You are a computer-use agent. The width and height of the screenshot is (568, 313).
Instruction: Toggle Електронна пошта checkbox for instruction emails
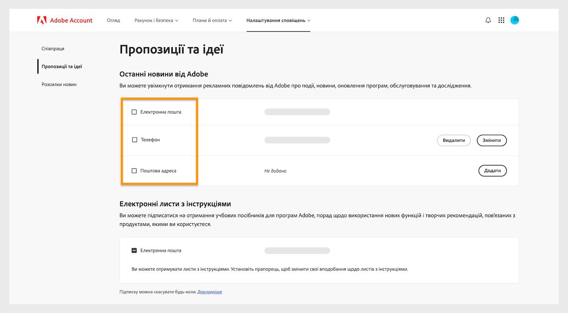(x=134, y=251)
